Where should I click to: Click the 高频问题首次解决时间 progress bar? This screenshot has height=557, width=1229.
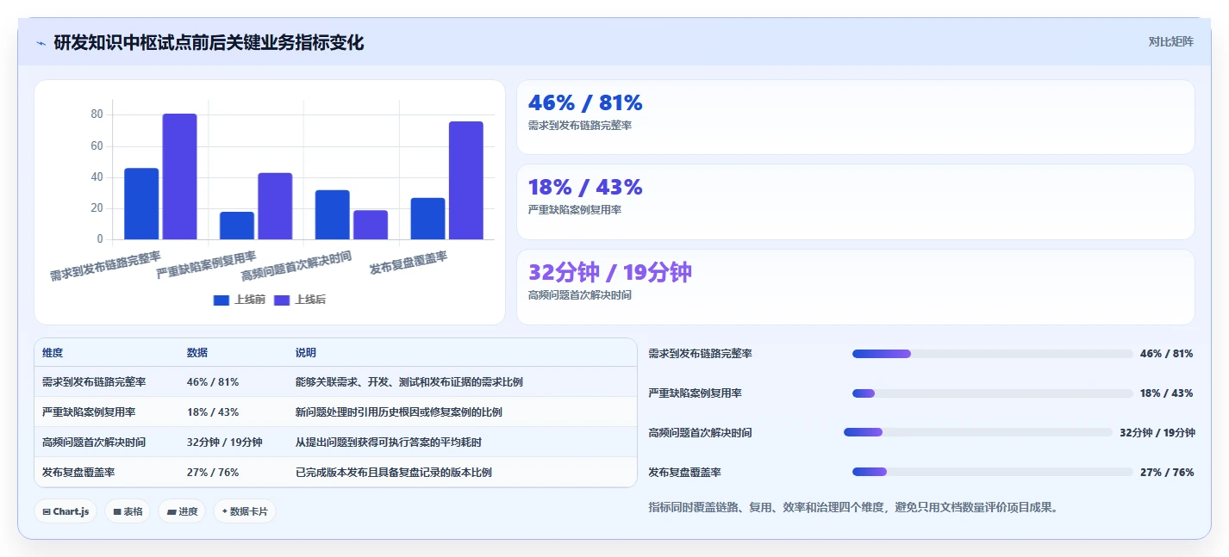pos(978,432)
